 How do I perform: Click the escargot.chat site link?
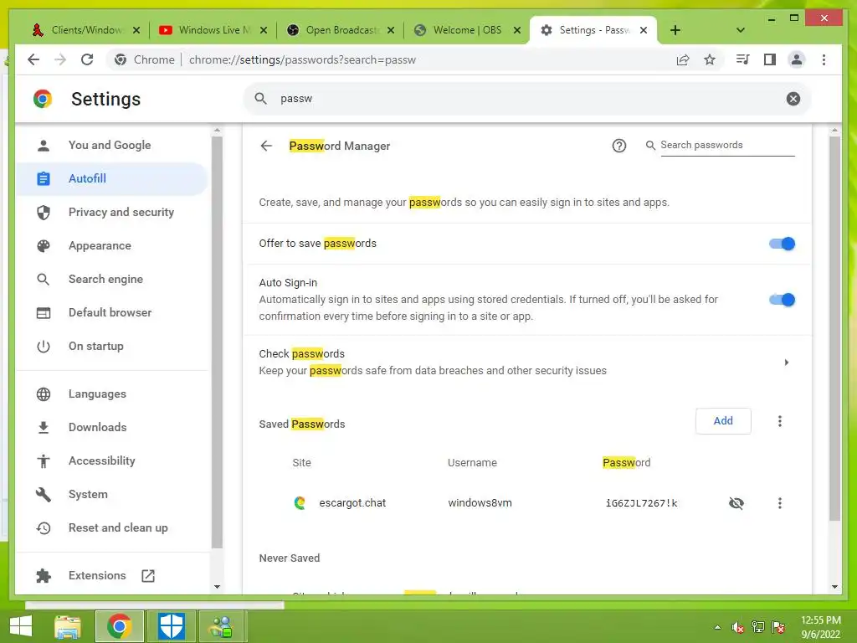pos(352,503)
